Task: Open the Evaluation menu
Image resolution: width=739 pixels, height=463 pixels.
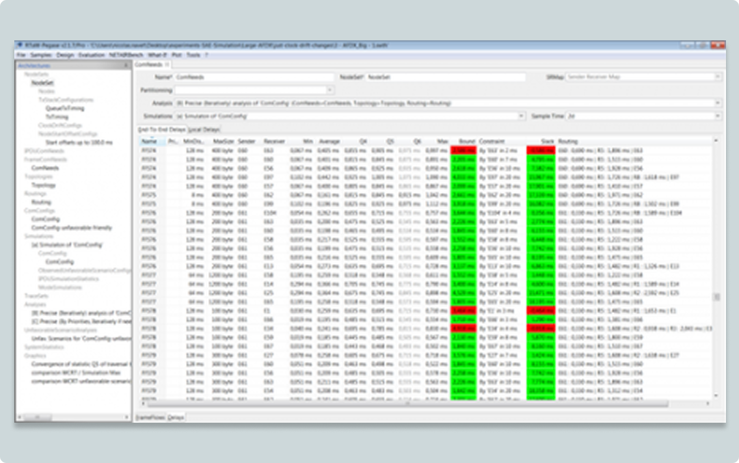Action: (91, 55)
